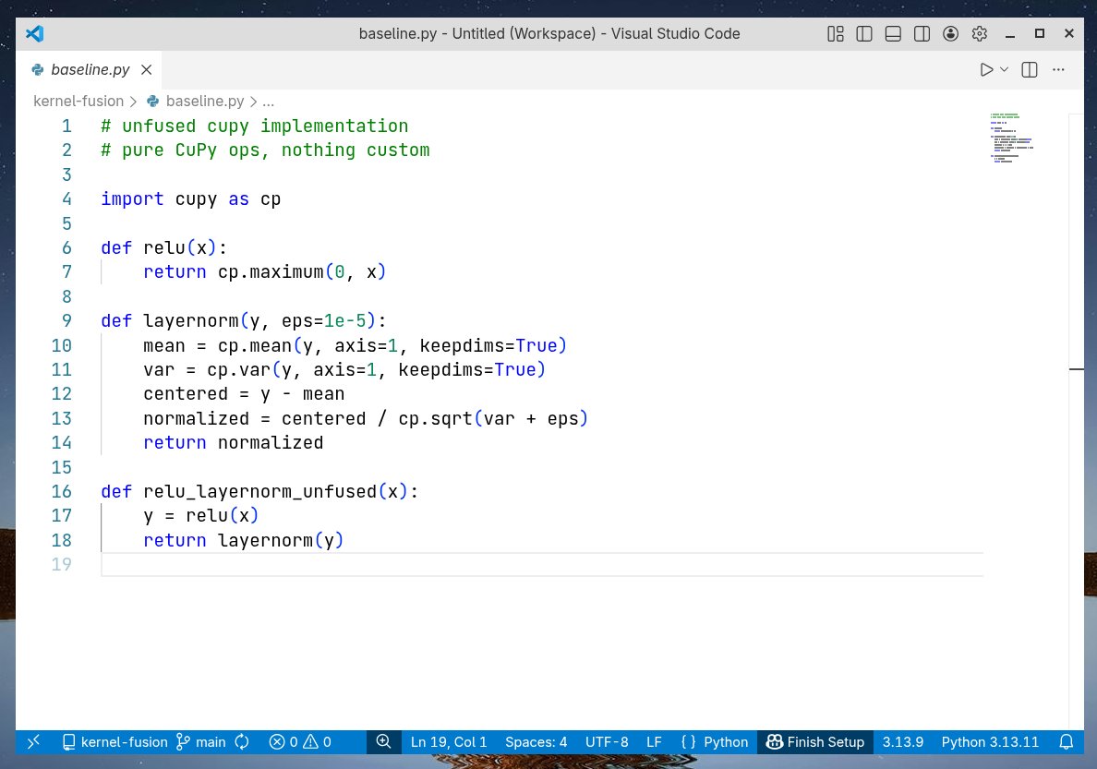Click 'relu_layernorm_unfused' function name
1097x769 pixels.
(260, 491)
